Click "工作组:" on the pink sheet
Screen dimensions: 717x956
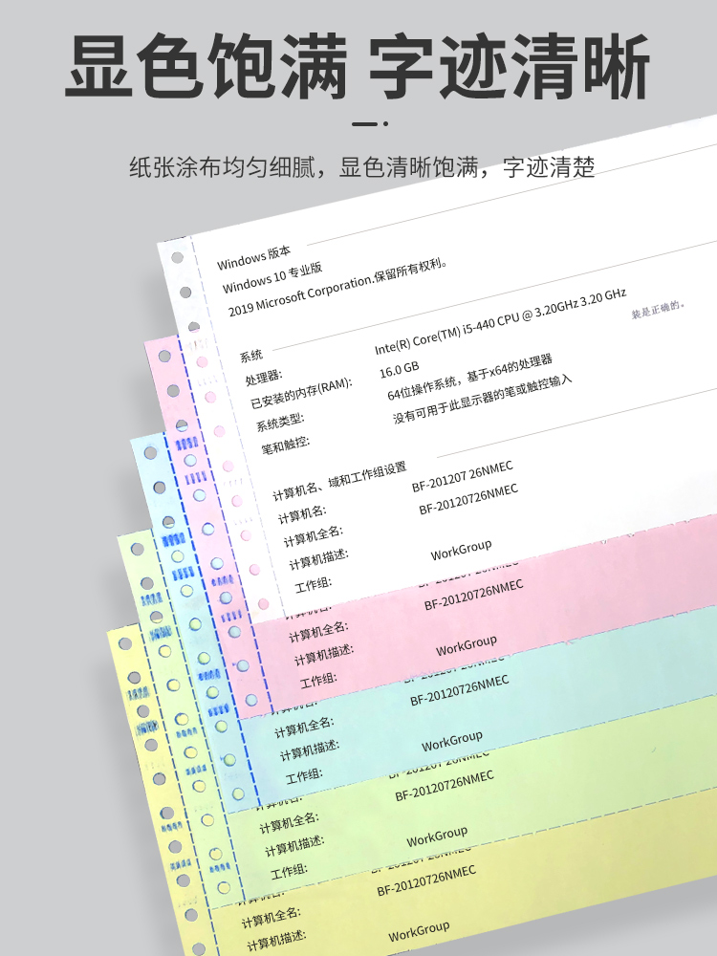(317, 681)
